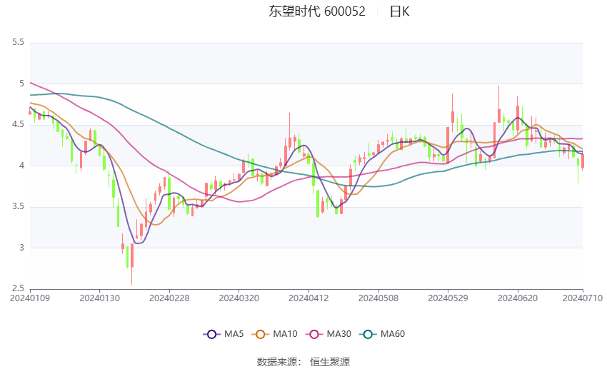This screenshot has height=369, width=607.
Task: Click the 20240109 date axis label
Action: coord(30,298)
